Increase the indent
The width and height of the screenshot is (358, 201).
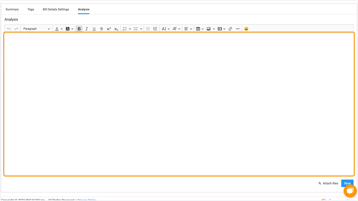tap(155, 29)
